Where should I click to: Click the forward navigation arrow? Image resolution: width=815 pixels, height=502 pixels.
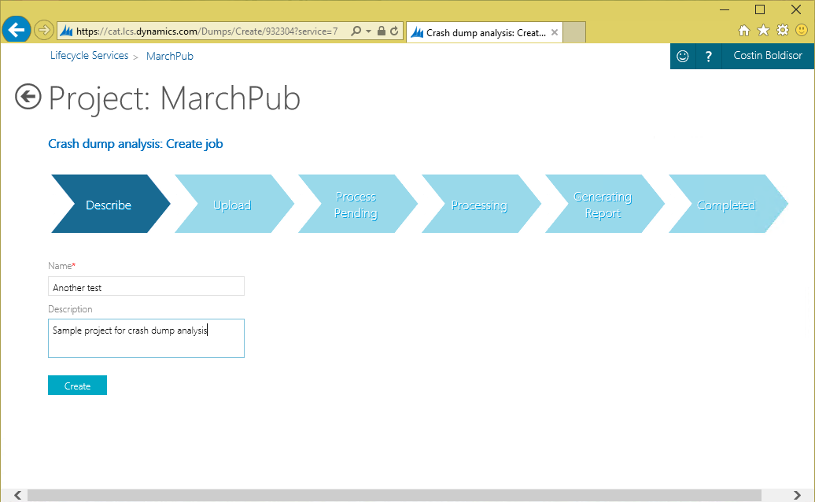click(x=44, y=30)
